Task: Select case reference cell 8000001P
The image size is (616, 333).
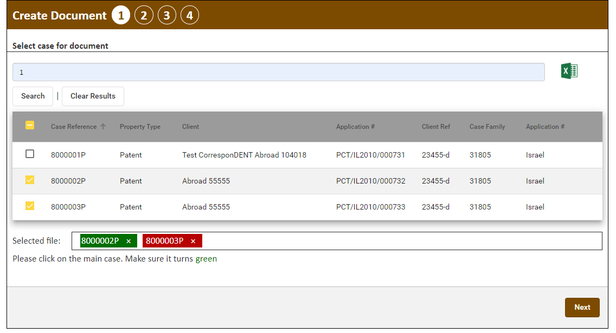Action: 68,155
